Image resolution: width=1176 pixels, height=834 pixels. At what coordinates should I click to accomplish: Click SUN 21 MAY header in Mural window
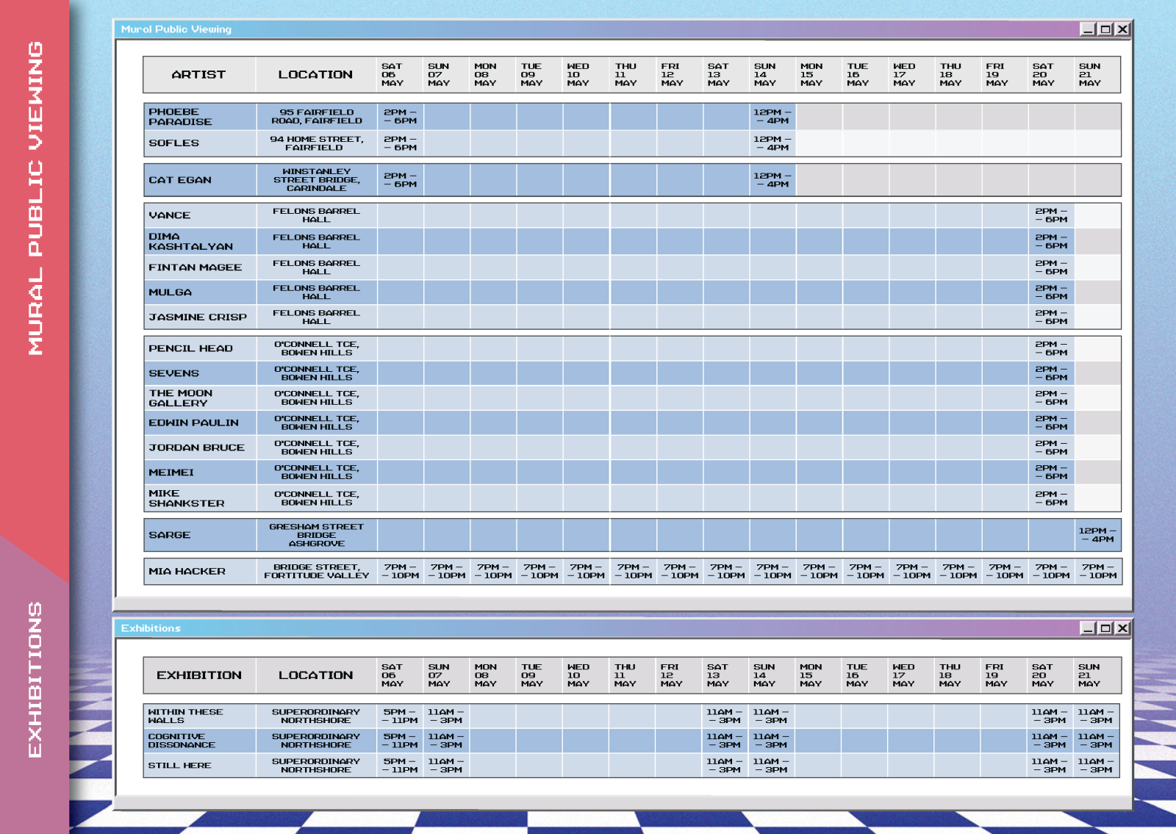1090,74
